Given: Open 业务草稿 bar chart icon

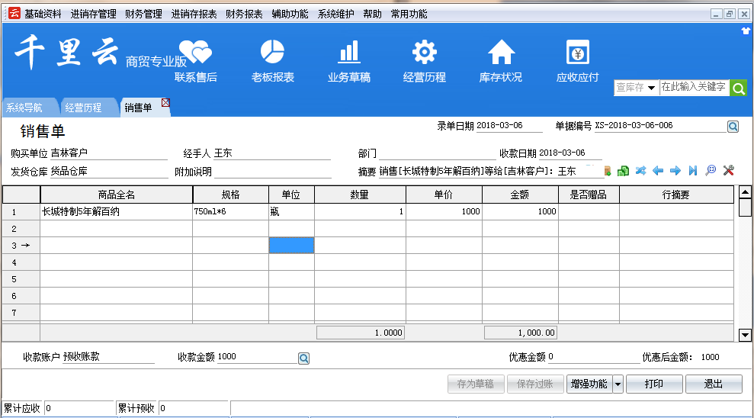Looking at the screenshot, I should coord(348,53).
